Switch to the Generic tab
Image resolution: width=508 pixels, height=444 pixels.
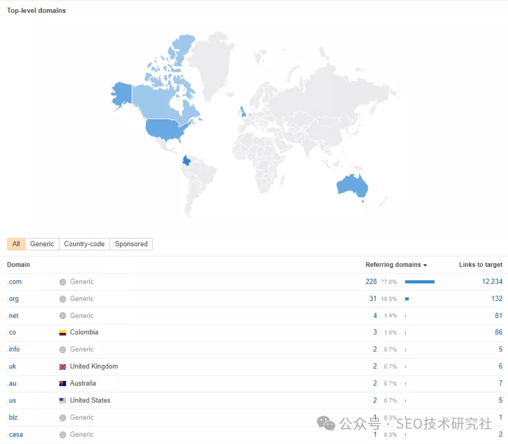click(x=42, y=244)
